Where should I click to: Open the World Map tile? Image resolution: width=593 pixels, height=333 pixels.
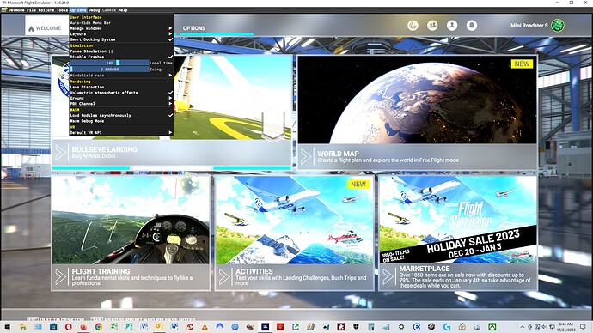coord(417,112)
